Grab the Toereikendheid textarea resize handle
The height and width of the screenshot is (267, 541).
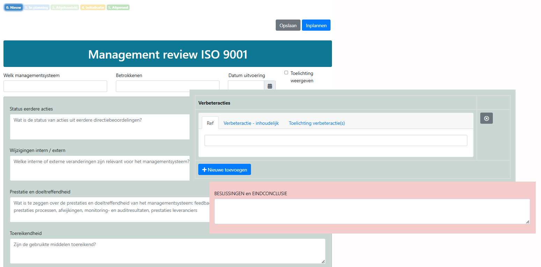point(323,261)
